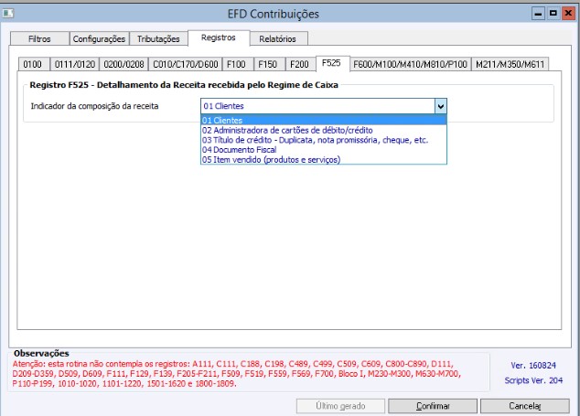
Task: Open the Filtros tab
Action: [39, 38]
